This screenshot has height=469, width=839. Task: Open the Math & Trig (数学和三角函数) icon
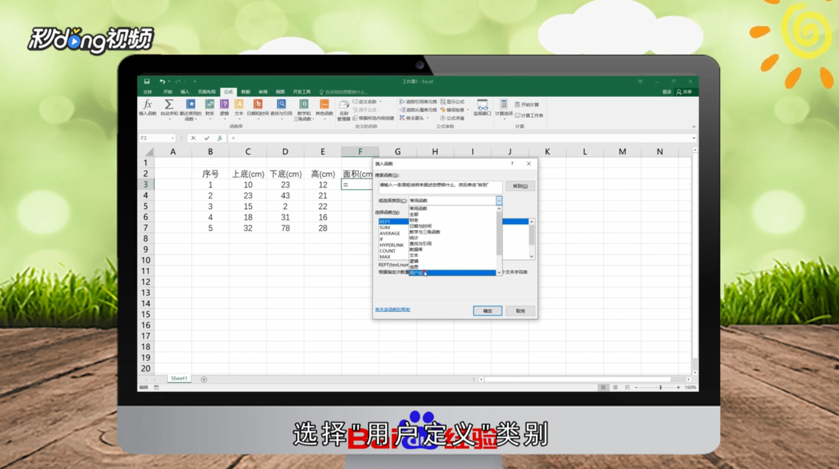(x=304, y=104)
